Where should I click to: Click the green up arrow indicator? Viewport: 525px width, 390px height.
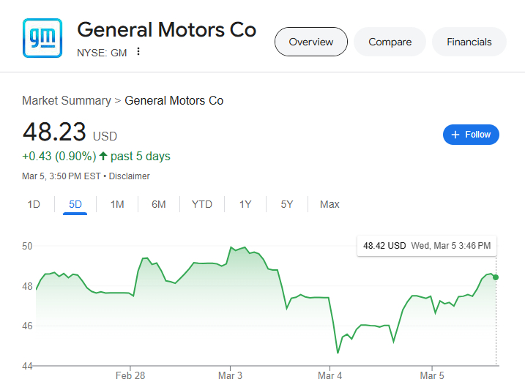(103, 156)
